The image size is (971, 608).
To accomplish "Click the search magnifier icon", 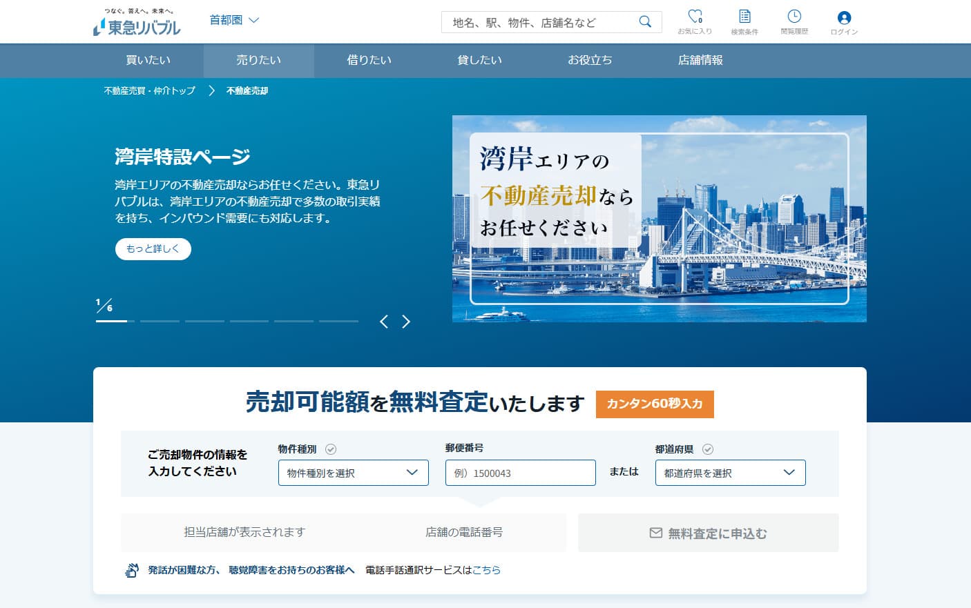I will tap(645, 21).
